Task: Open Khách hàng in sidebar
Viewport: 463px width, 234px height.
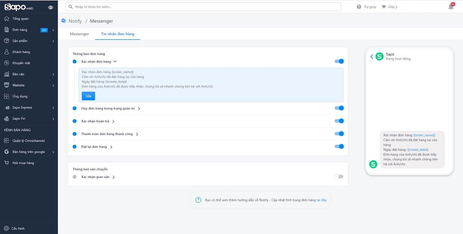Action: (x=21, y=52)
